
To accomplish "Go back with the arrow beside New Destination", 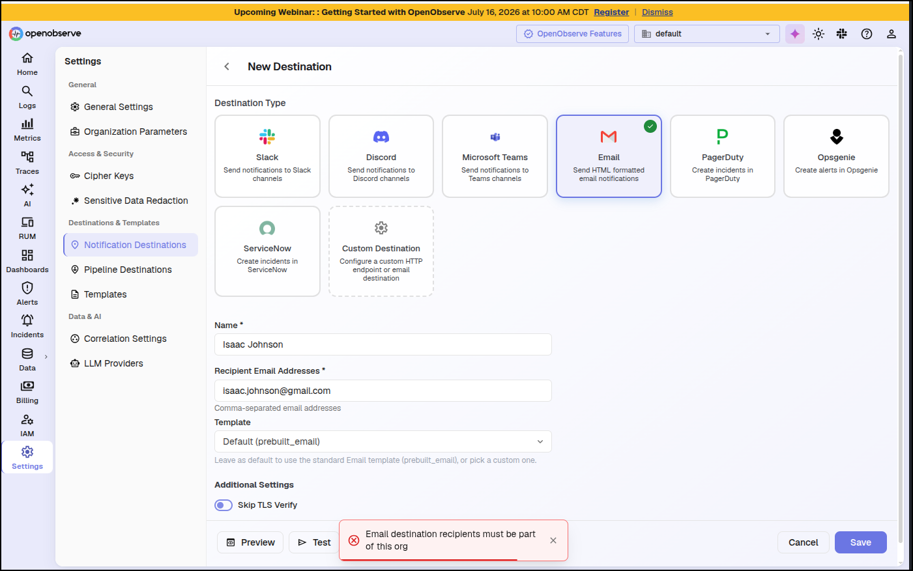I will [x=227, y=66].
